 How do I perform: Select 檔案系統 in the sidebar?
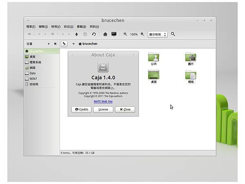click(x=42, y=62)
